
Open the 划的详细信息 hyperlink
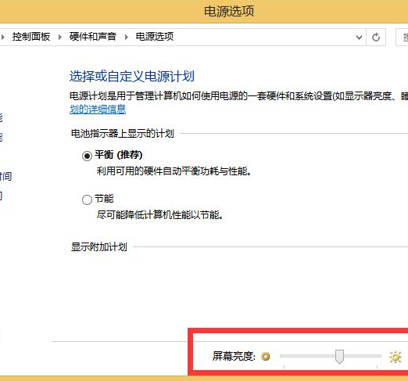[x=98, y=110]
